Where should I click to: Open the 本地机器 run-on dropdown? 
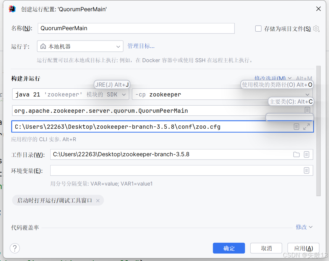pyautogui.click(x=80, y=46)
